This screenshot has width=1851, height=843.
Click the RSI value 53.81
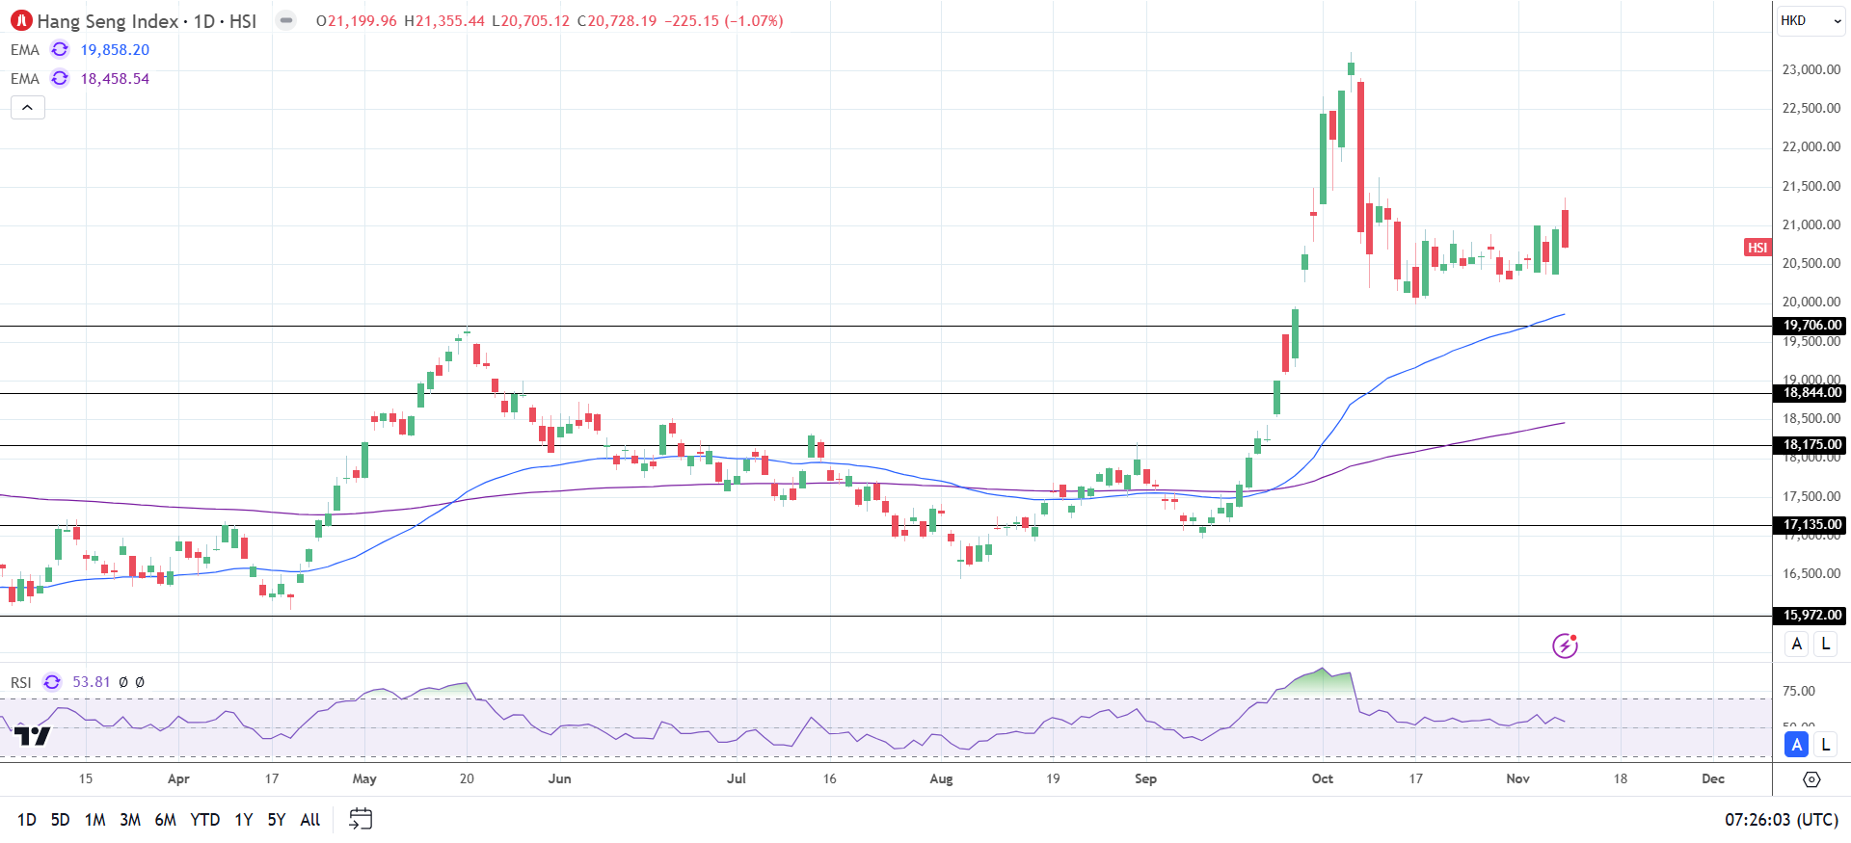click(92, 682)
